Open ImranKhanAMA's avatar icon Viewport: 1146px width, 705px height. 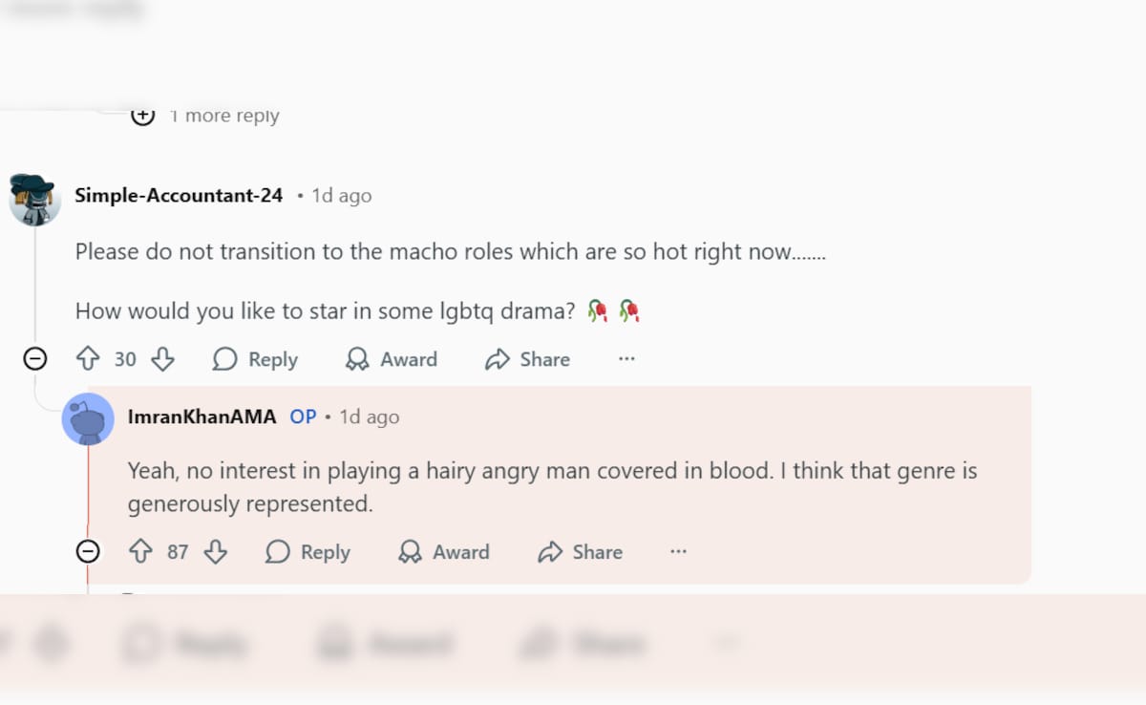coord(88,418)
